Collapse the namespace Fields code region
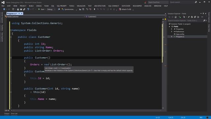This screenshot has height=119, width=211. [x=11, y=30]
